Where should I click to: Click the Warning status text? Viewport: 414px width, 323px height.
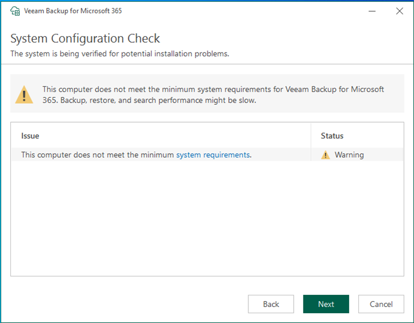click(x=349, y=155)
